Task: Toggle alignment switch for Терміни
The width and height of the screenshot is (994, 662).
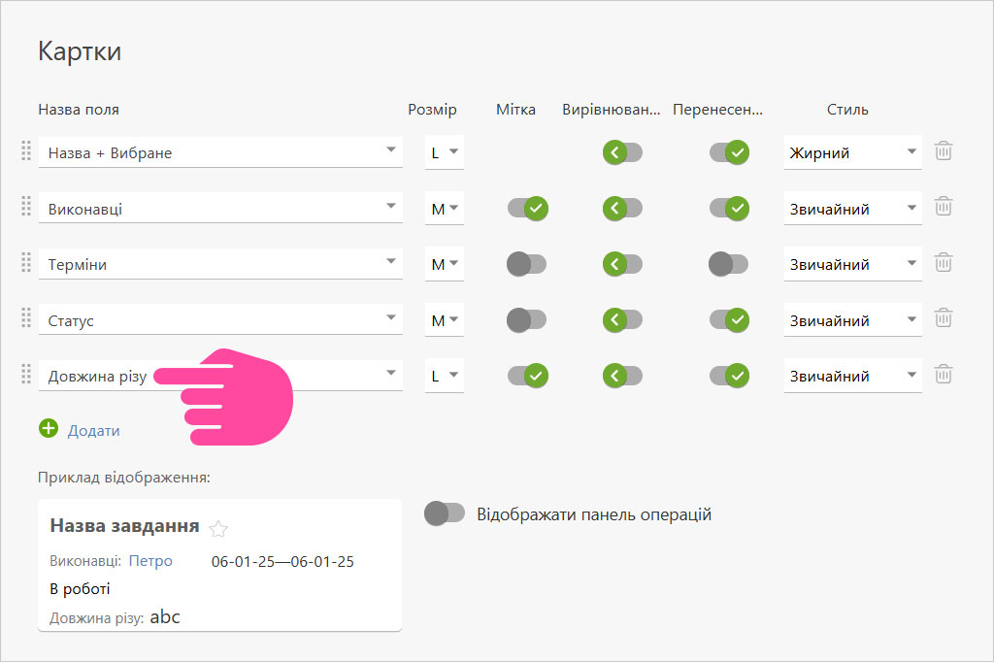Action: 622,264
